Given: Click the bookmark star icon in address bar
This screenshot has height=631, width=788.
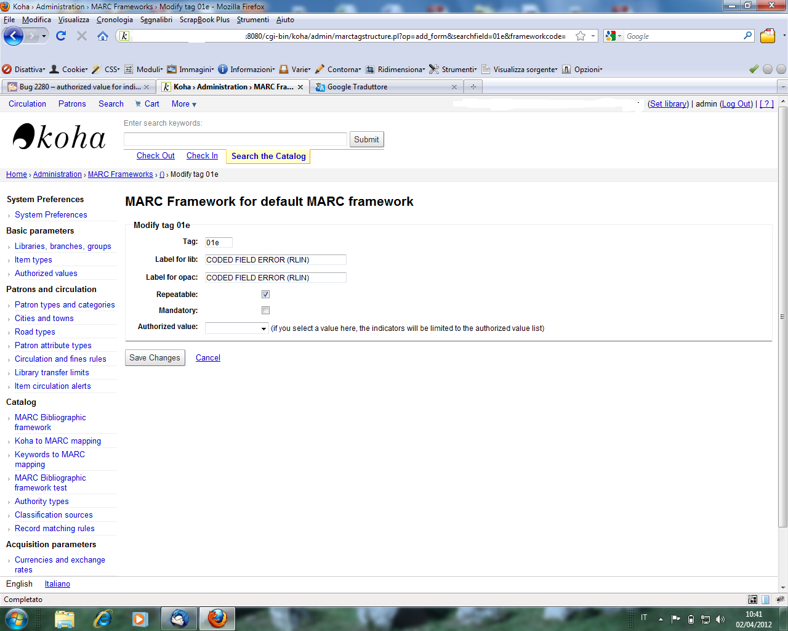Looking at the screenshot, I should (x=580, y=36).
